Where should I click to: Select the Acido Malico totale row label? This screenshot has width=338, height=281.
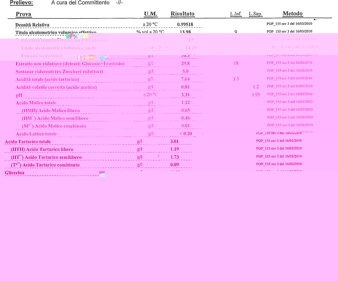pyautogui.click(x=36, y=103)
